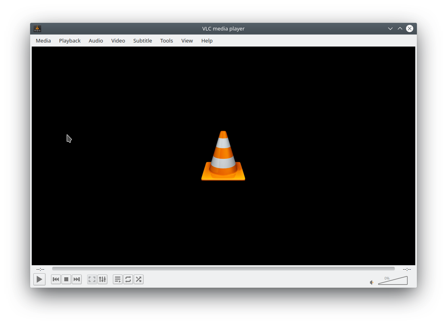
Task: Toggle the remaining time label
Action: point(407,269)
